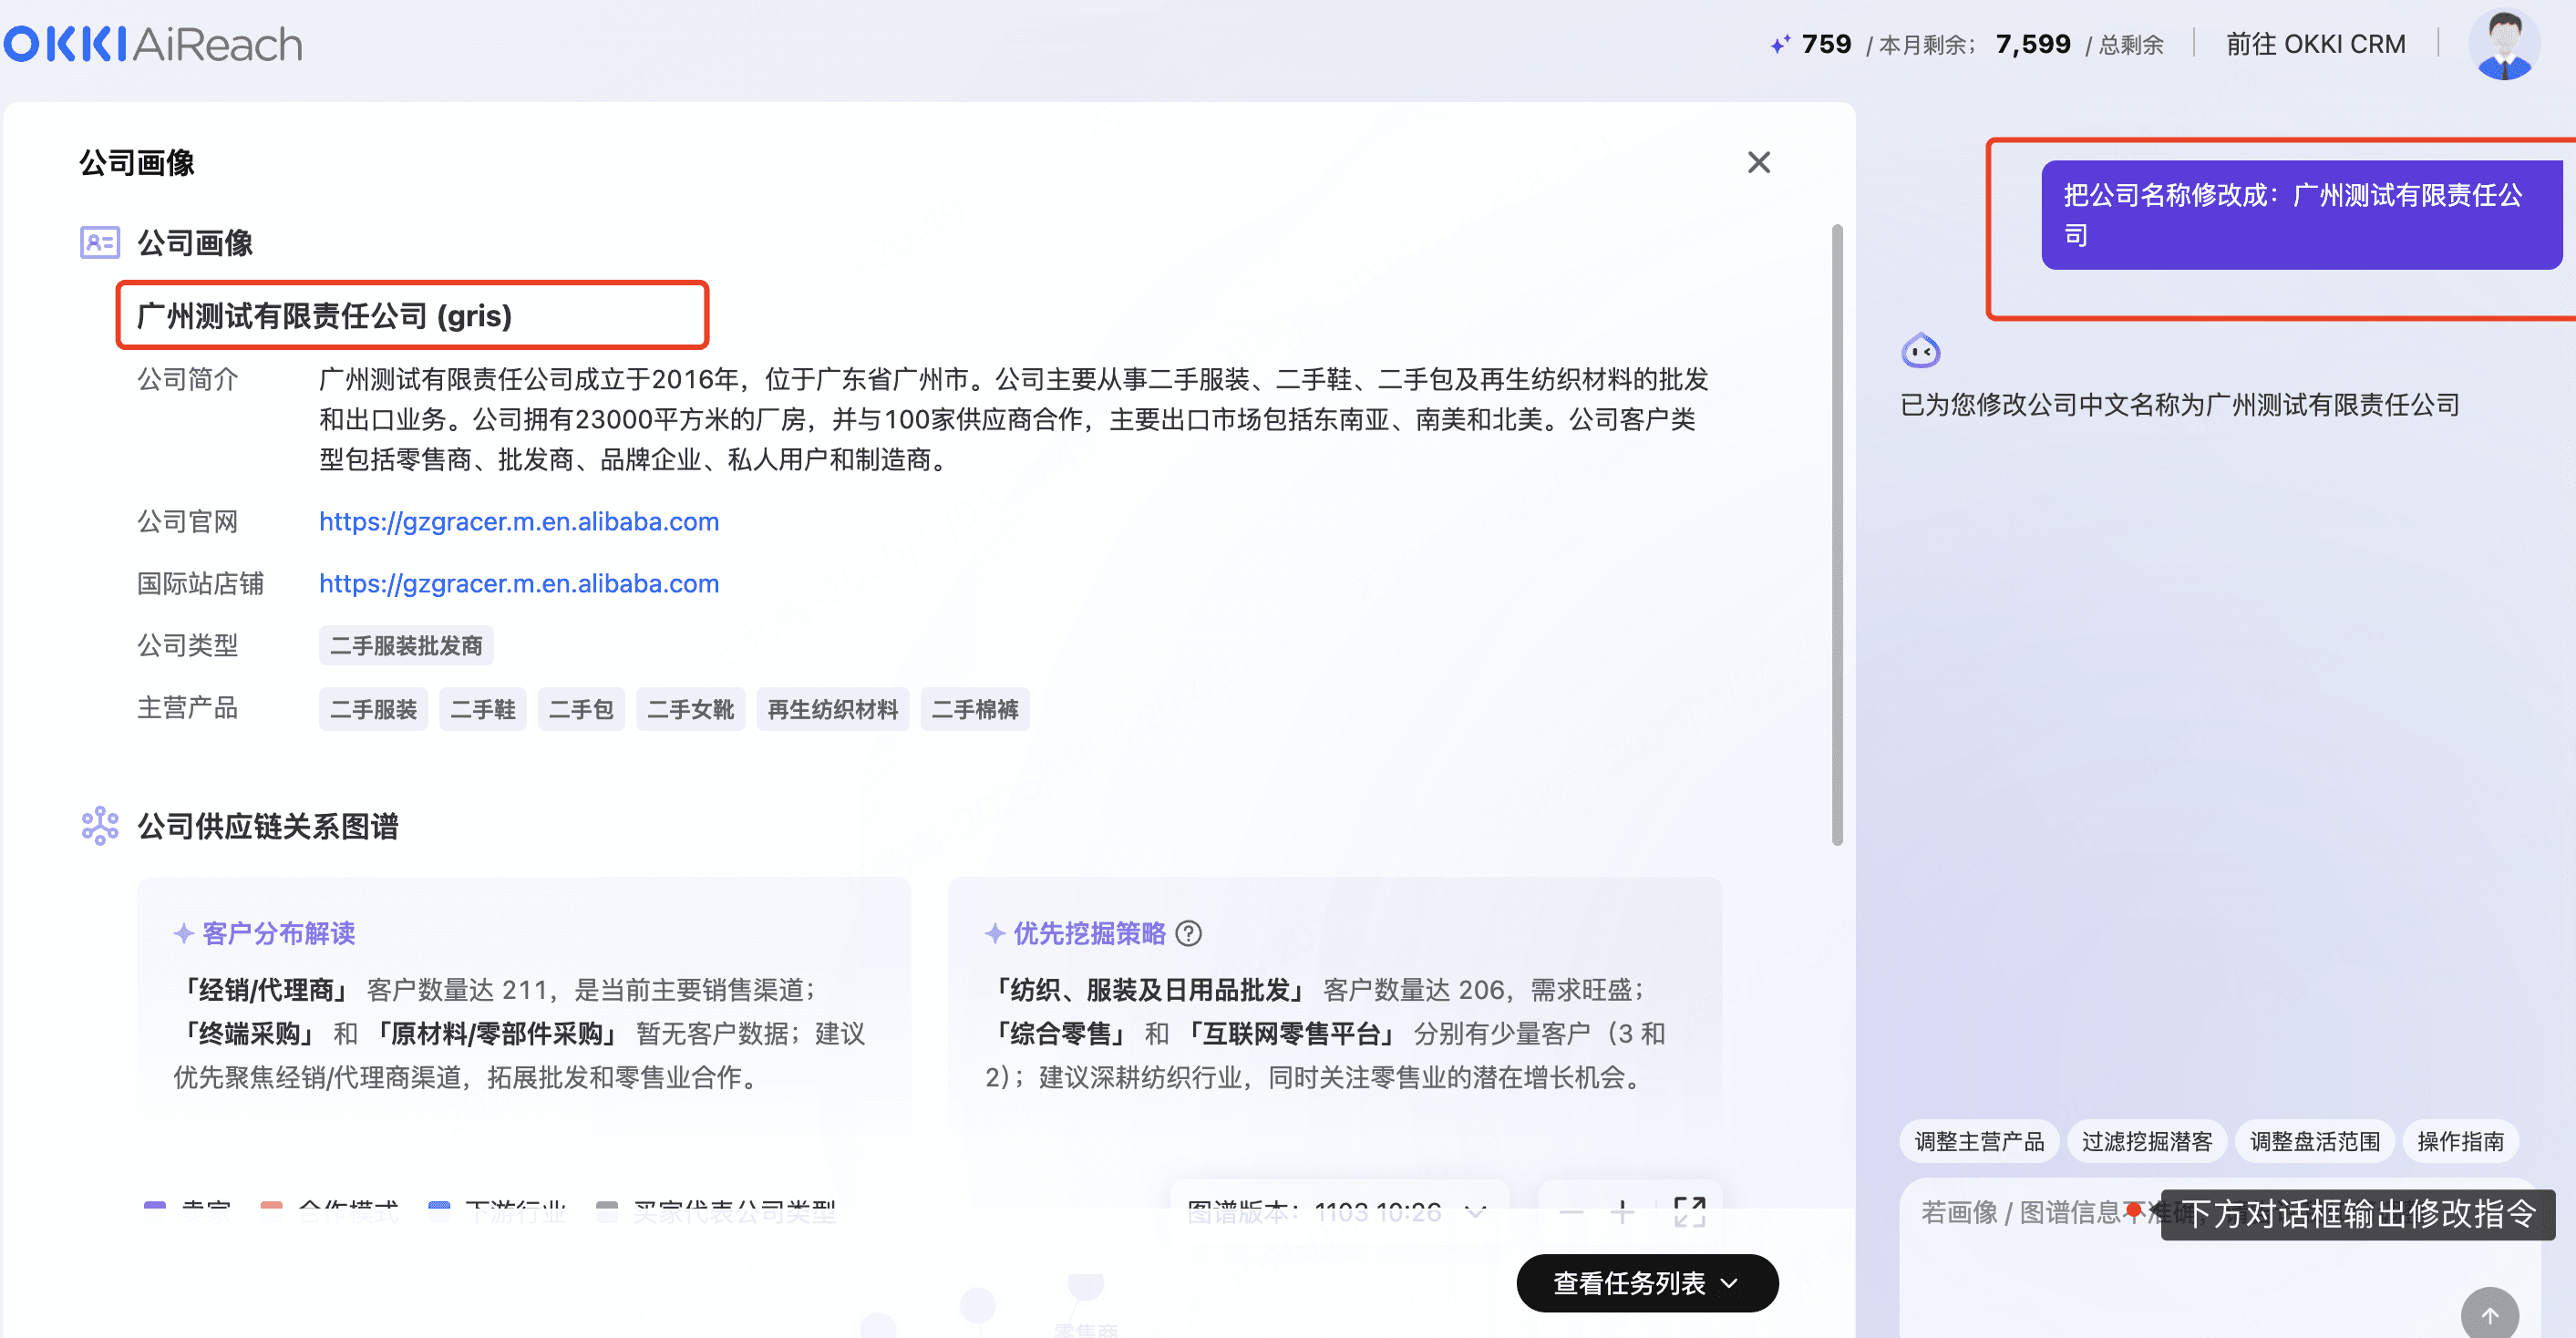Open the 国际站店铺 alibaba link
2576x1338 pixels.
(x=518, y=584)
